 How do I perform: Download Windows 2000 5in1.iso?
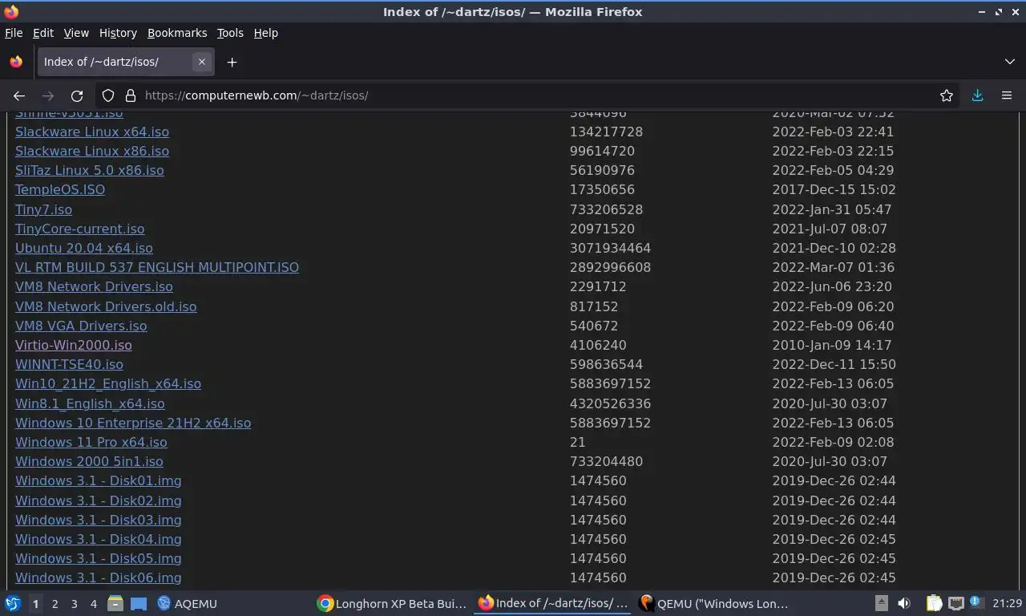pos(89,461)
